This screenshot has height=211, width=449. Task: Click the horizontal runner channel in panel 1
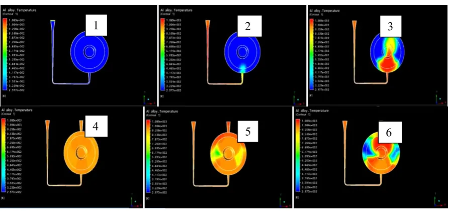(71, 83)
